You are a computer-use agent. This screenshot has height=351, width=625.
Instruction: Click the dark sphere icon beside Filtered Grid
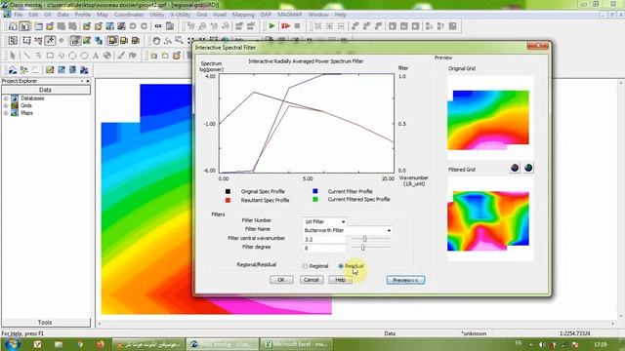point(515,168)
